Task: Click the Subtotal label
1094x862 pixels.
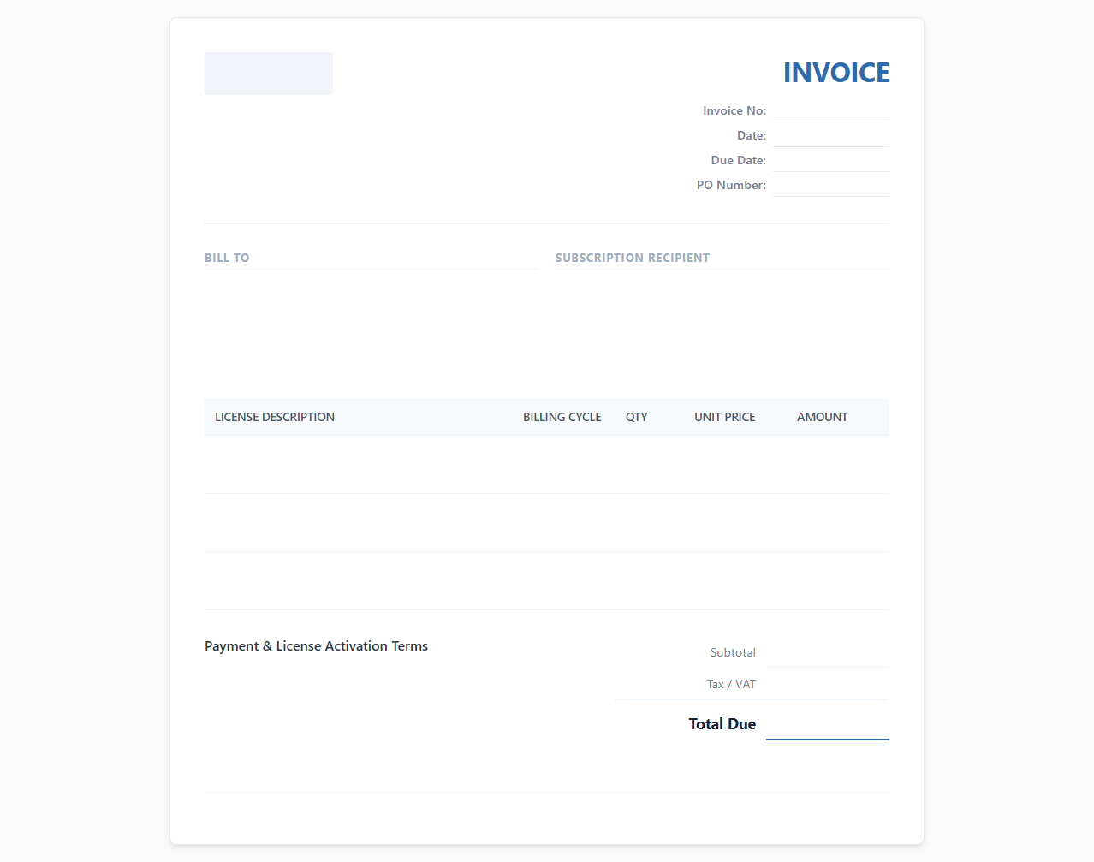Action: (733, 652)
